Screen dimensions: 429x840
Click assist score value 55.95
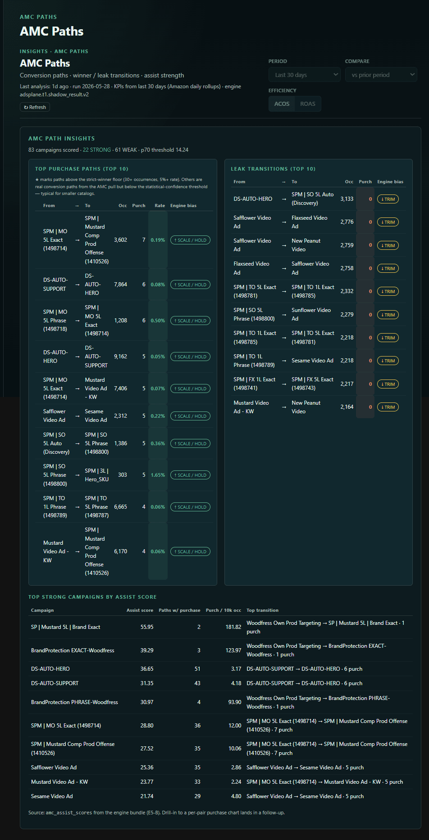pos(147,627)
